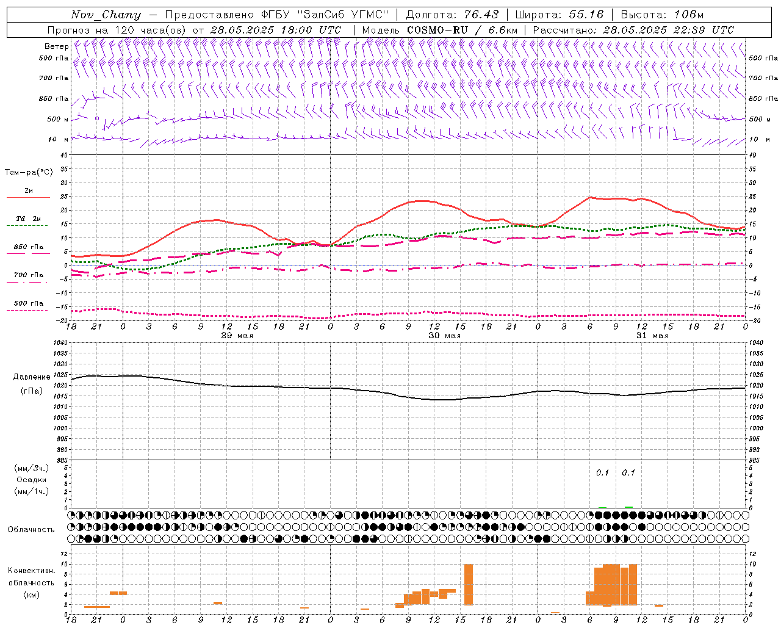Click the Тем-ра(°C) axis title
The image size is (781, 625).
tap(29, 172)
